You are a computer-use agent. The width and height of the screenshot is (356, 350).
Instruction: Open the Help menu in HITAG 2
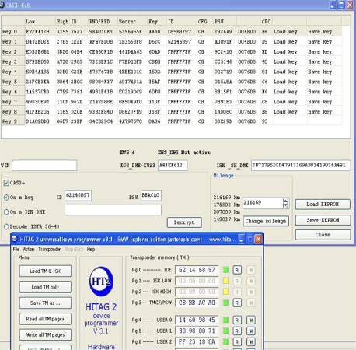(91, 250)
